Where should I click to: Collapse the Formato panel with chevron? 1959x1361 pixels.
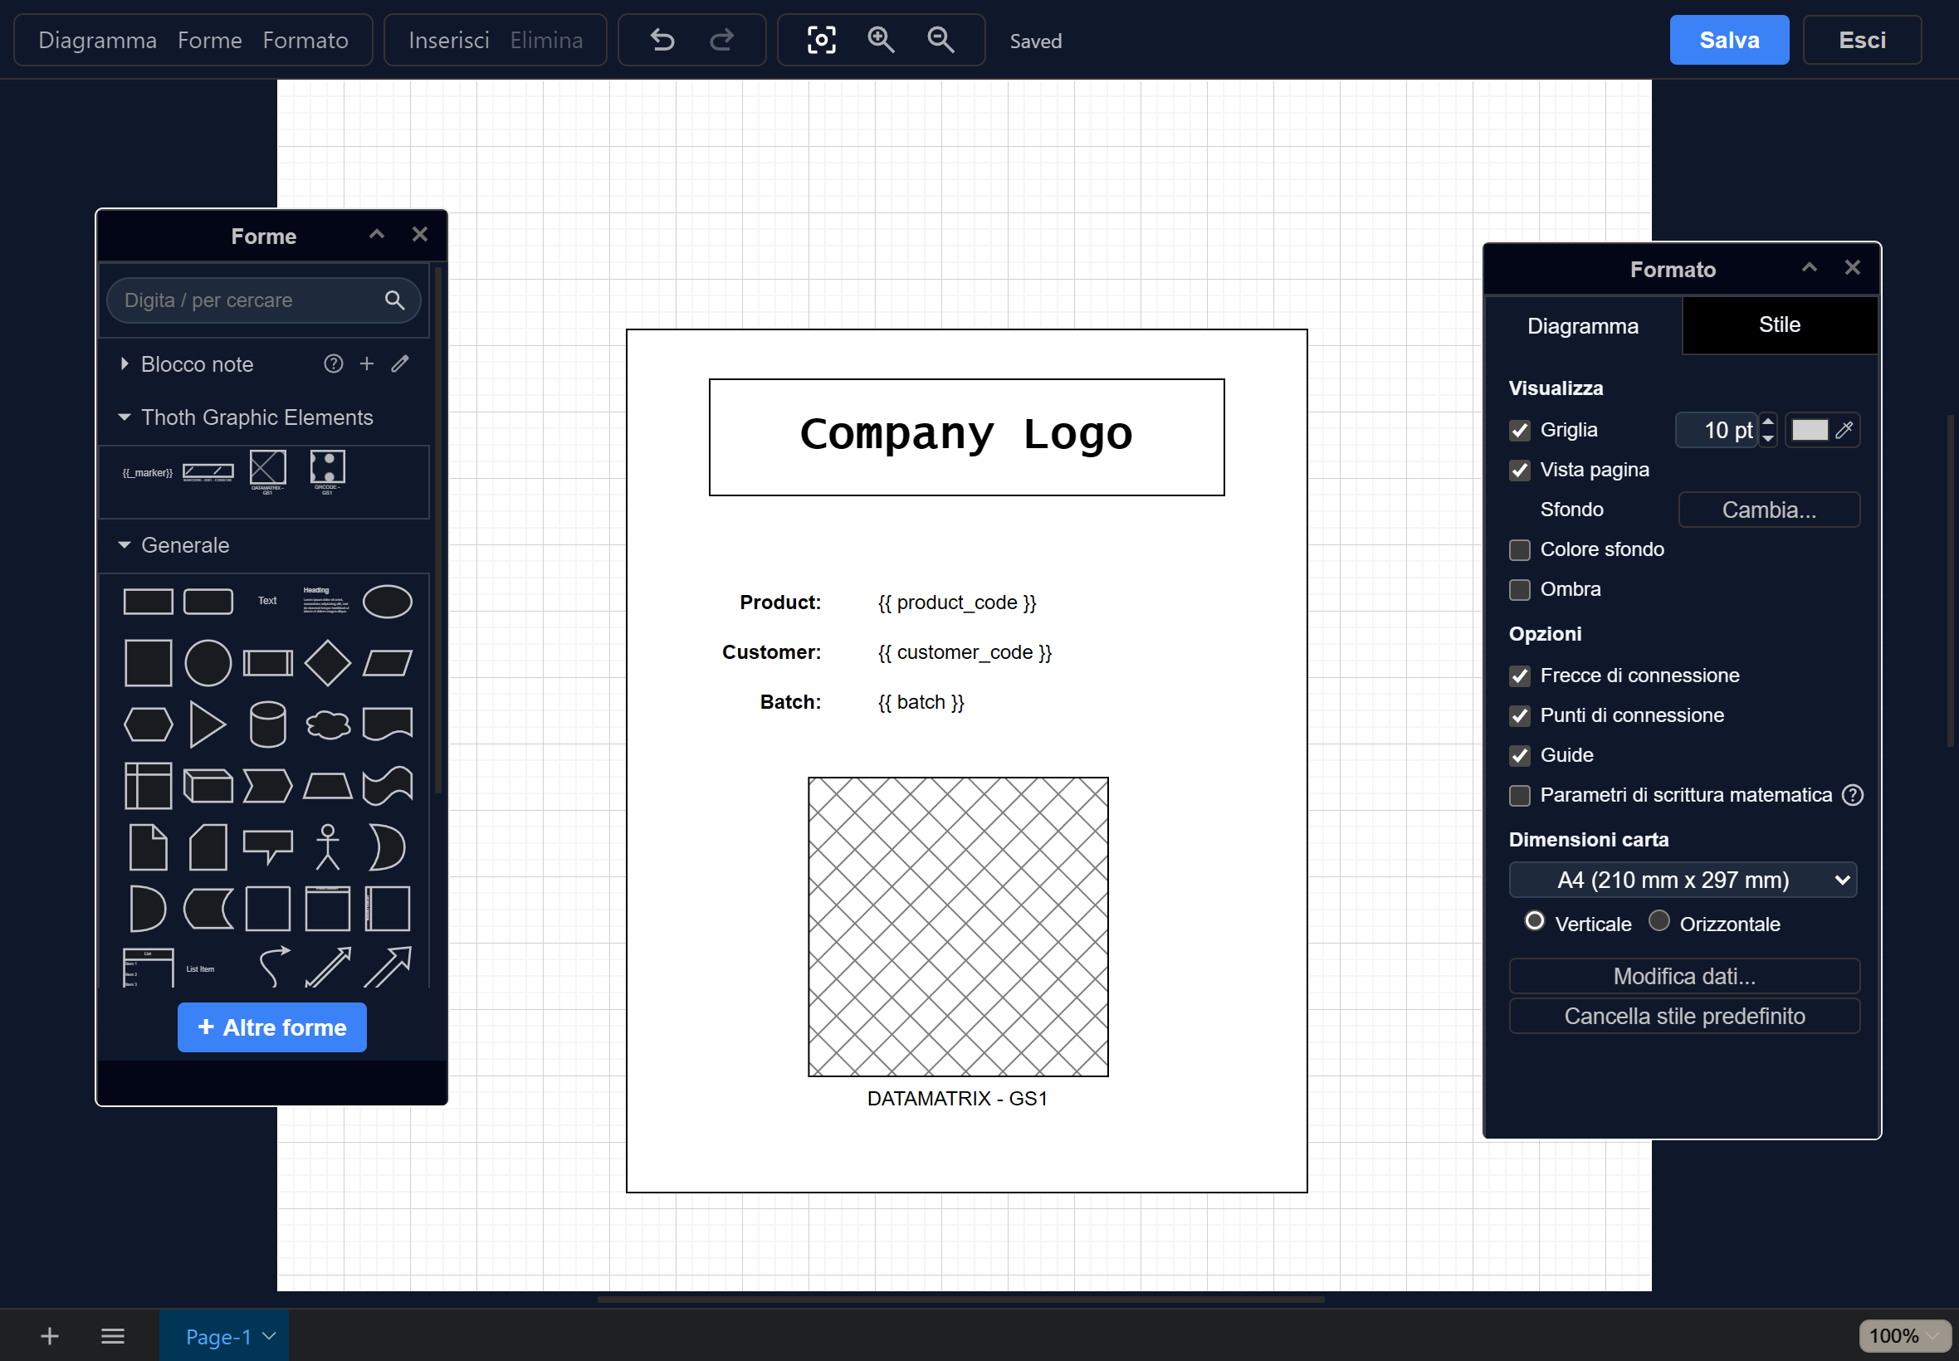1809,268
